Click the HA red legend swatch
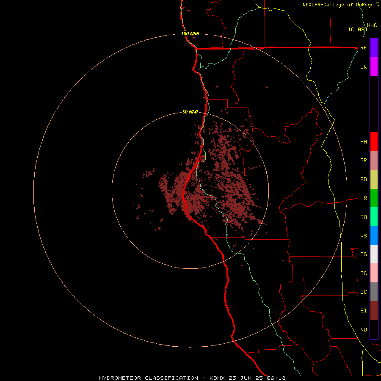The image size is (381, 381). pos(374,141)
